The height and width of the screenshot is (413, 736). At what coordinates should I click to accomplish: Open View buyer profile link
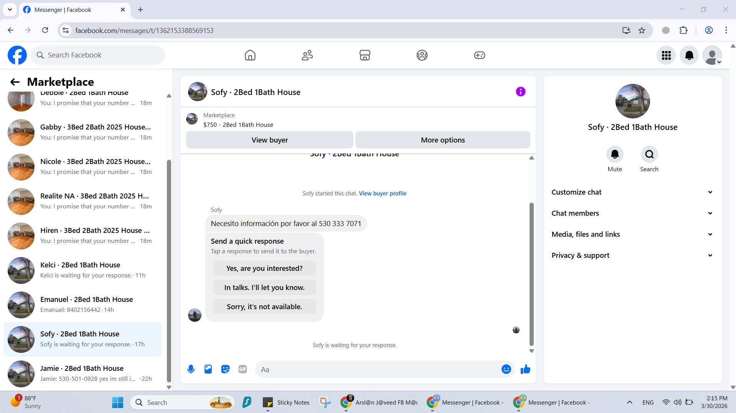tap(383, 193)
